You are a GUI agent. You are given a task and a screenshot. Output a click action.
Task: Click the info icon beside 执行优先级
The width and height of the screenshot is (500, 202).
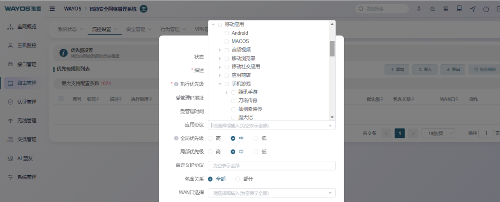tap(176, 84)
